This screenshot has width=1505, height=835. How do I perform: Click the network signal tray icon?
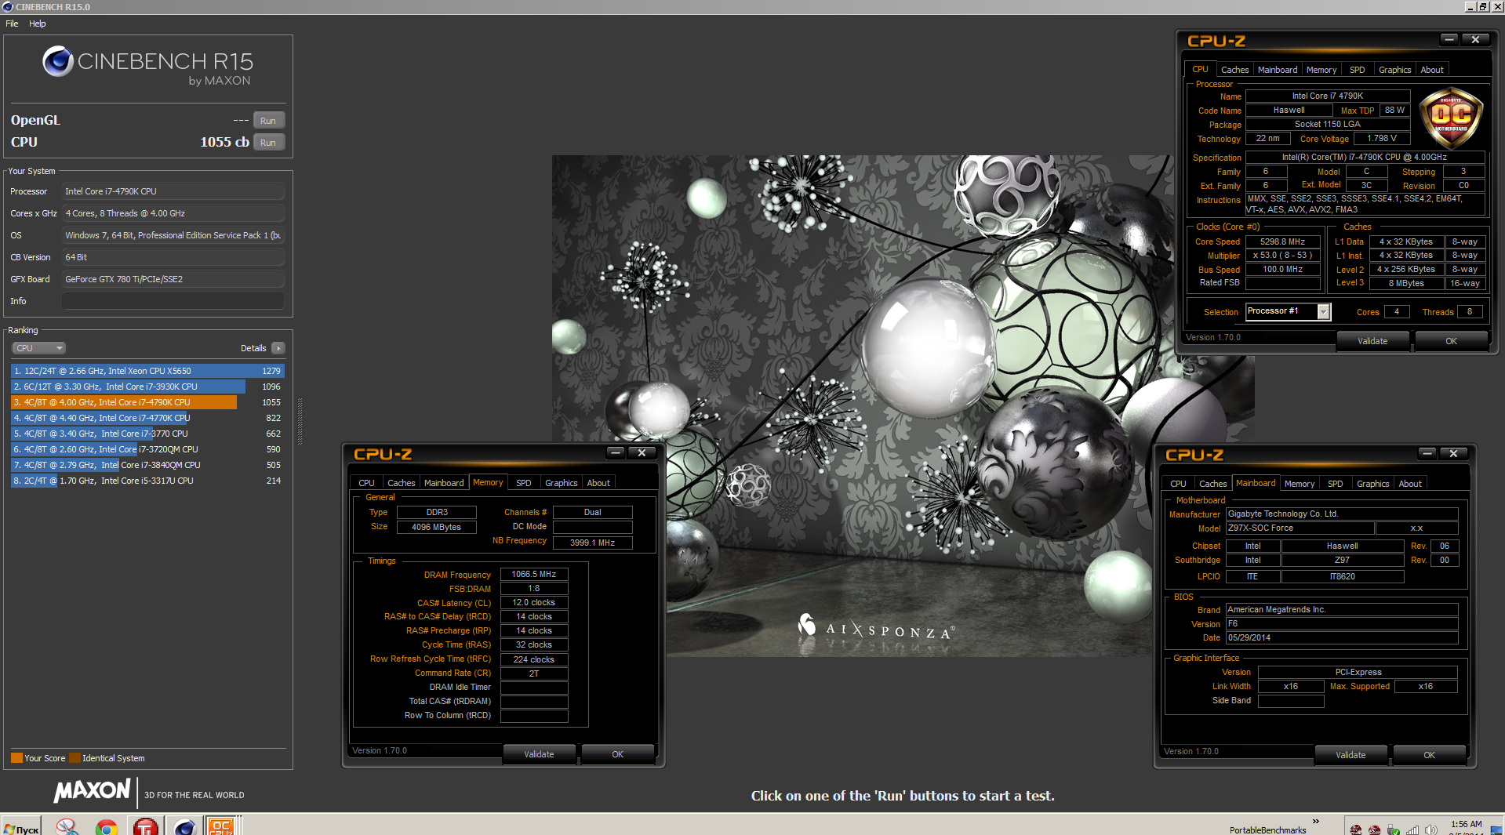point(1412,830)
